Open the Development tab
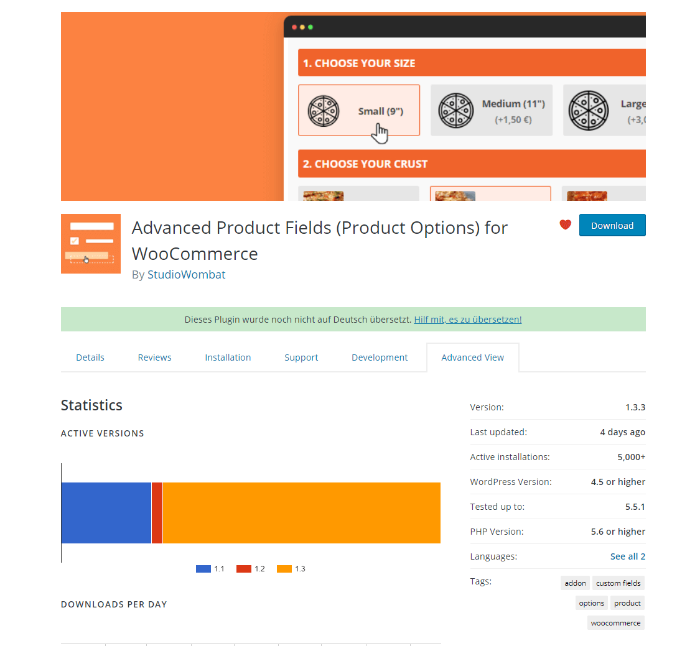The image size is (700, 646). (380, 357)
